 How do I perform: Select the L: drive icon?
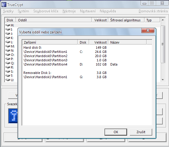[8, 42]
